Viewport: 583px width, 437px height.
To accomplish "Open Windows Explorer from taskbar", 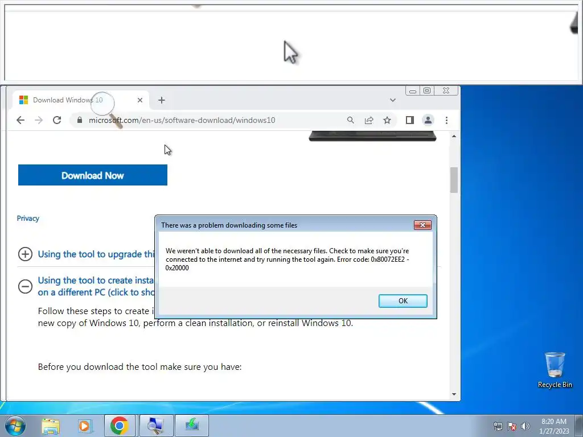I will [51, 426].
